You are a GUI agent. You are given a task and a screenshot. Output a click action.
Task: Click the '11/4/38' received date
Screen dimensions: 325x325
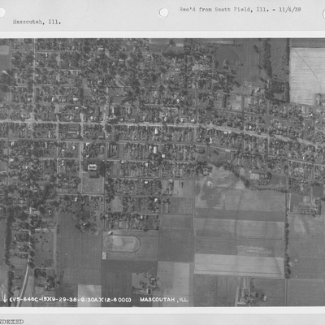click(290, 10)
